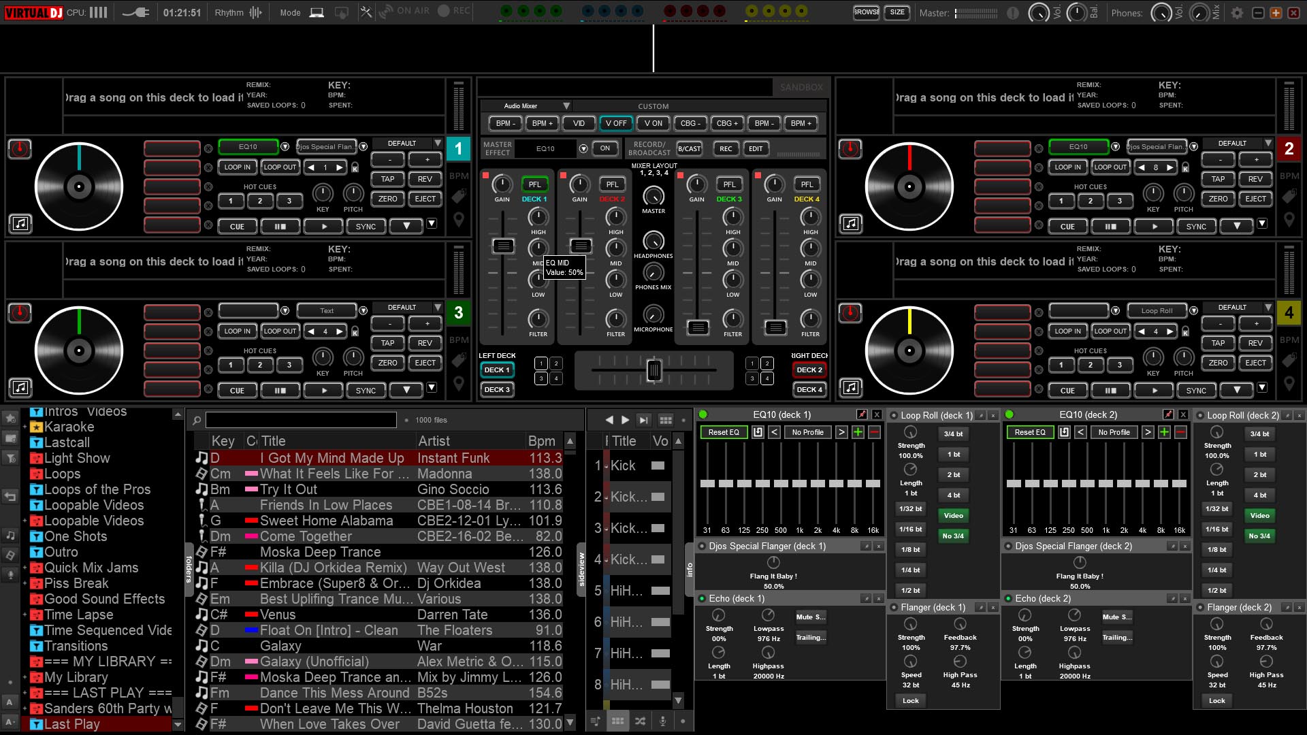The height and width of the screenshot is (735, 1307).
Task: Click deck 3 music note icon
Action: coord(20,387)
